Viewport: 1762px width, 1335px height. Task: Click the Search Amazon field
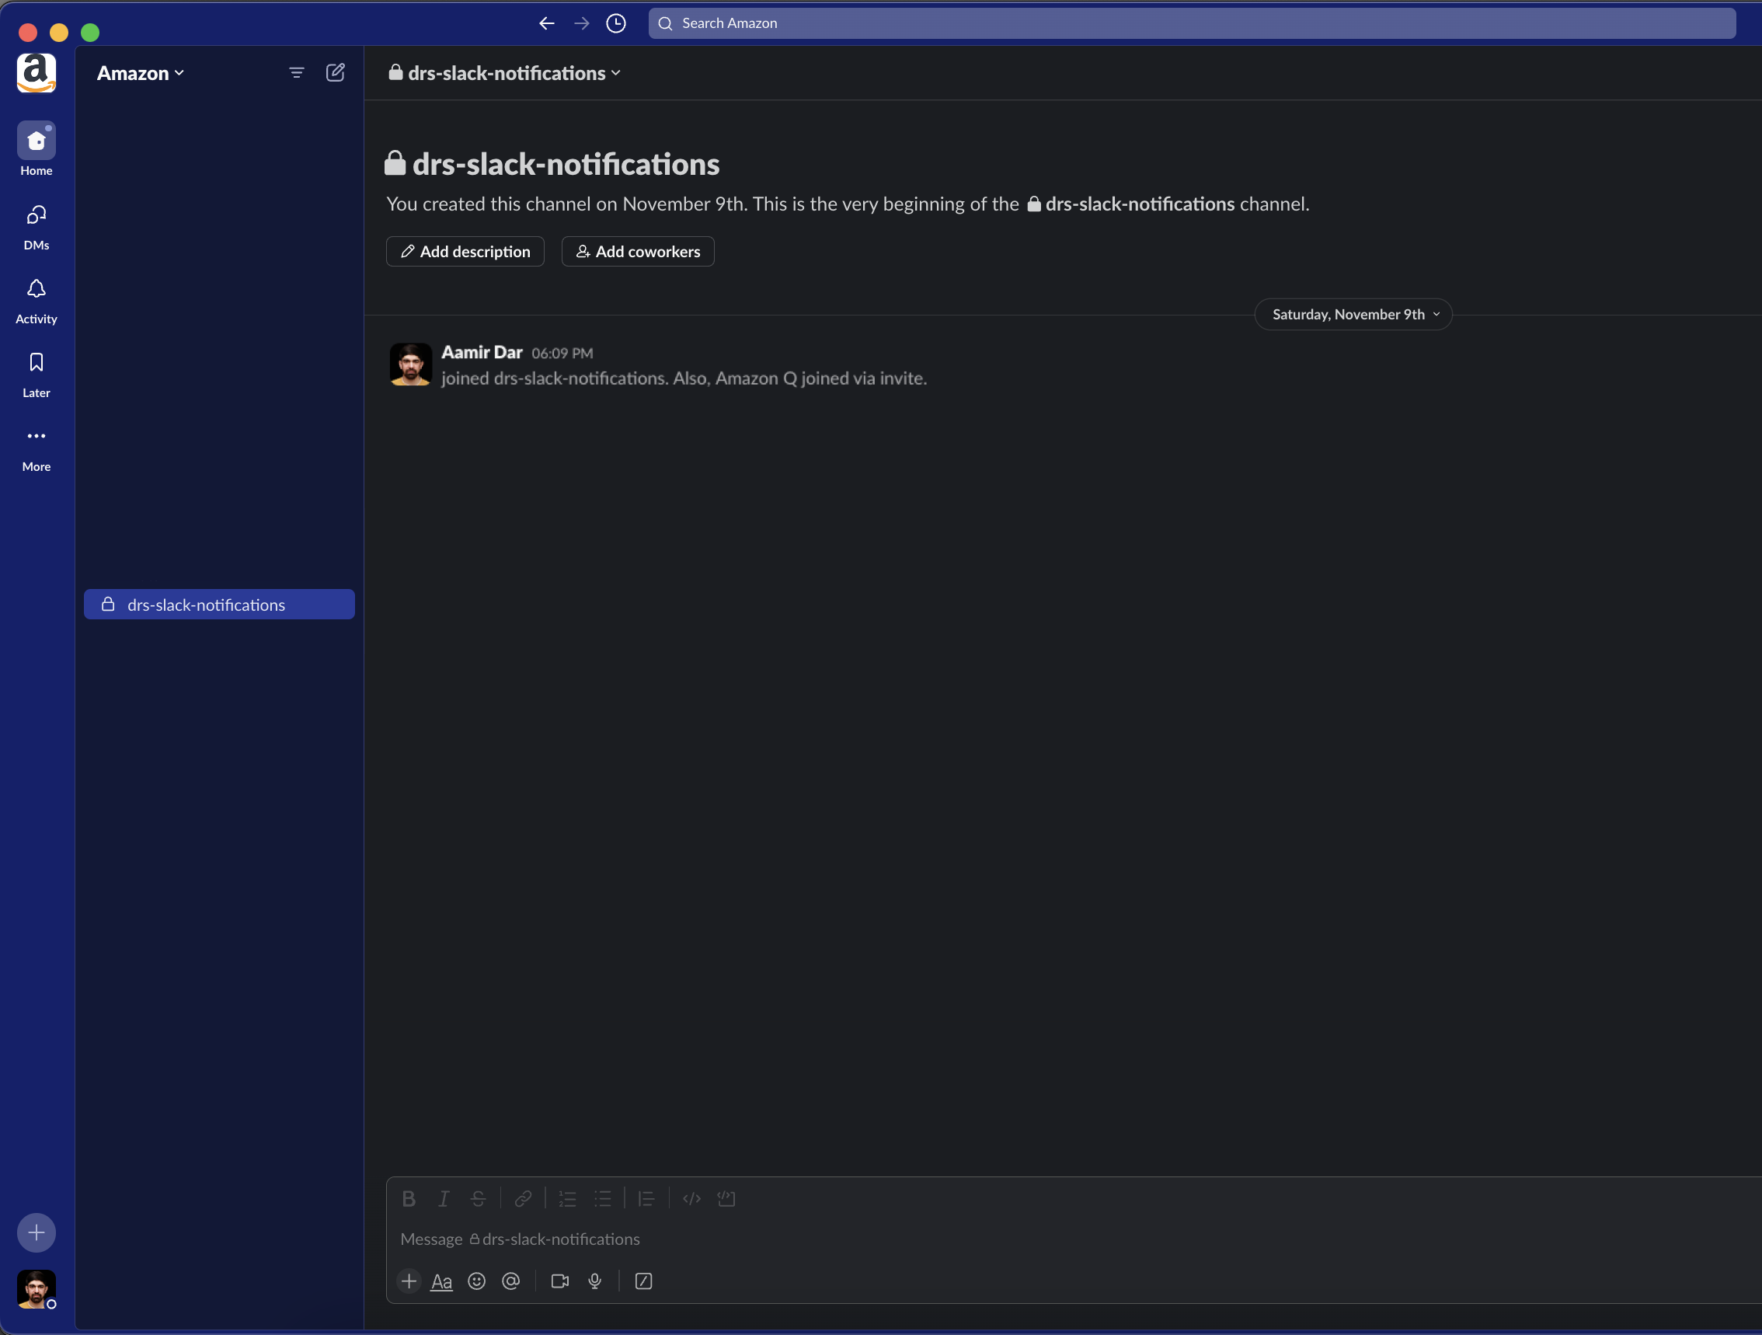(1191, 23)
